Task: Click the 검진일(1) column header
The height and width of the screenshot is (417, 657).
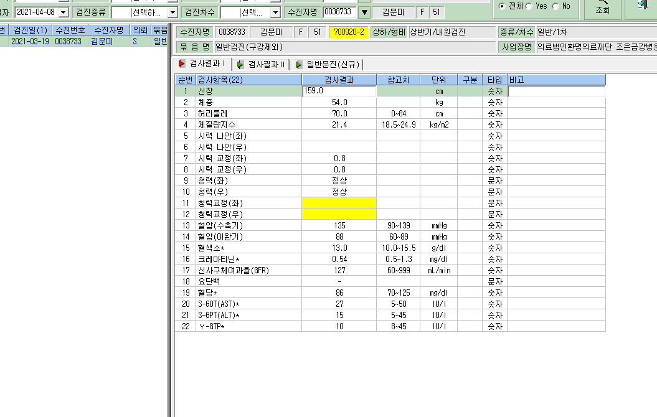Action: 30,30
